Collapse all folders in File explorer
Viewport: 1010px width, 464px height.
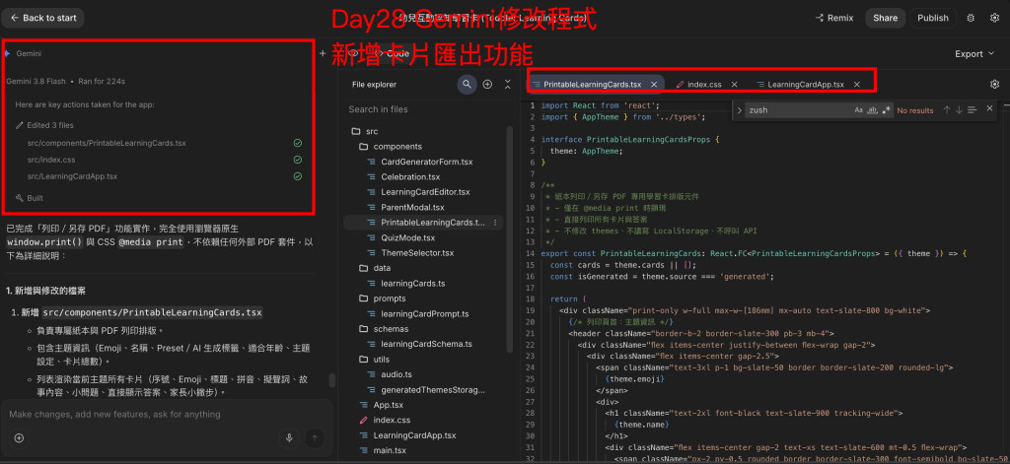pos(508,85)
